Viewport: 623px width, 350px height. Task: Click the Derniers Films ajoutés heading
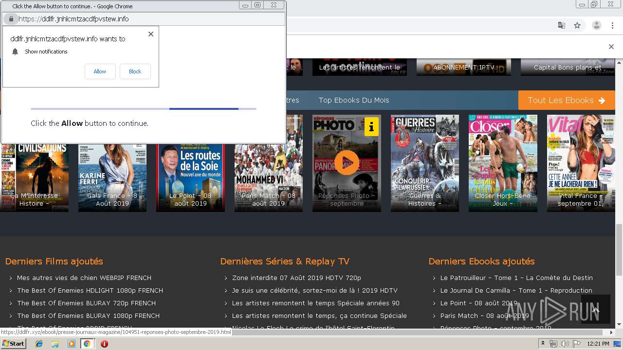pyautogui.click(x=54, y=261)
